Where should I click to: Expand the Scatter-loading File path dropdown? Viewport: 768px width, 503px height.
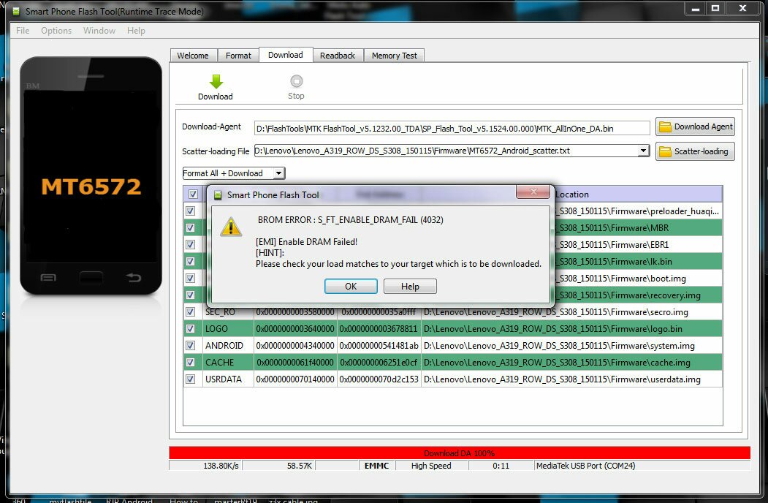(644, 151)
